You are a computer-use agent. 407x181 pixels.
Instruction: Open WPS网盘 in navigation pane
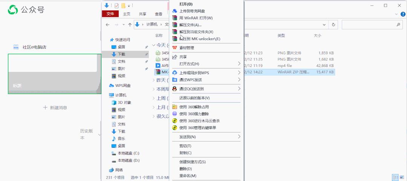pos(123,85)
